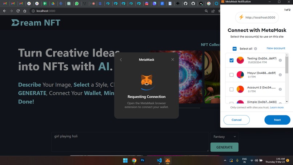This screenshot has width=293, height=165.
Task: Click the Dream NFT logo
Action: point(36,23)
